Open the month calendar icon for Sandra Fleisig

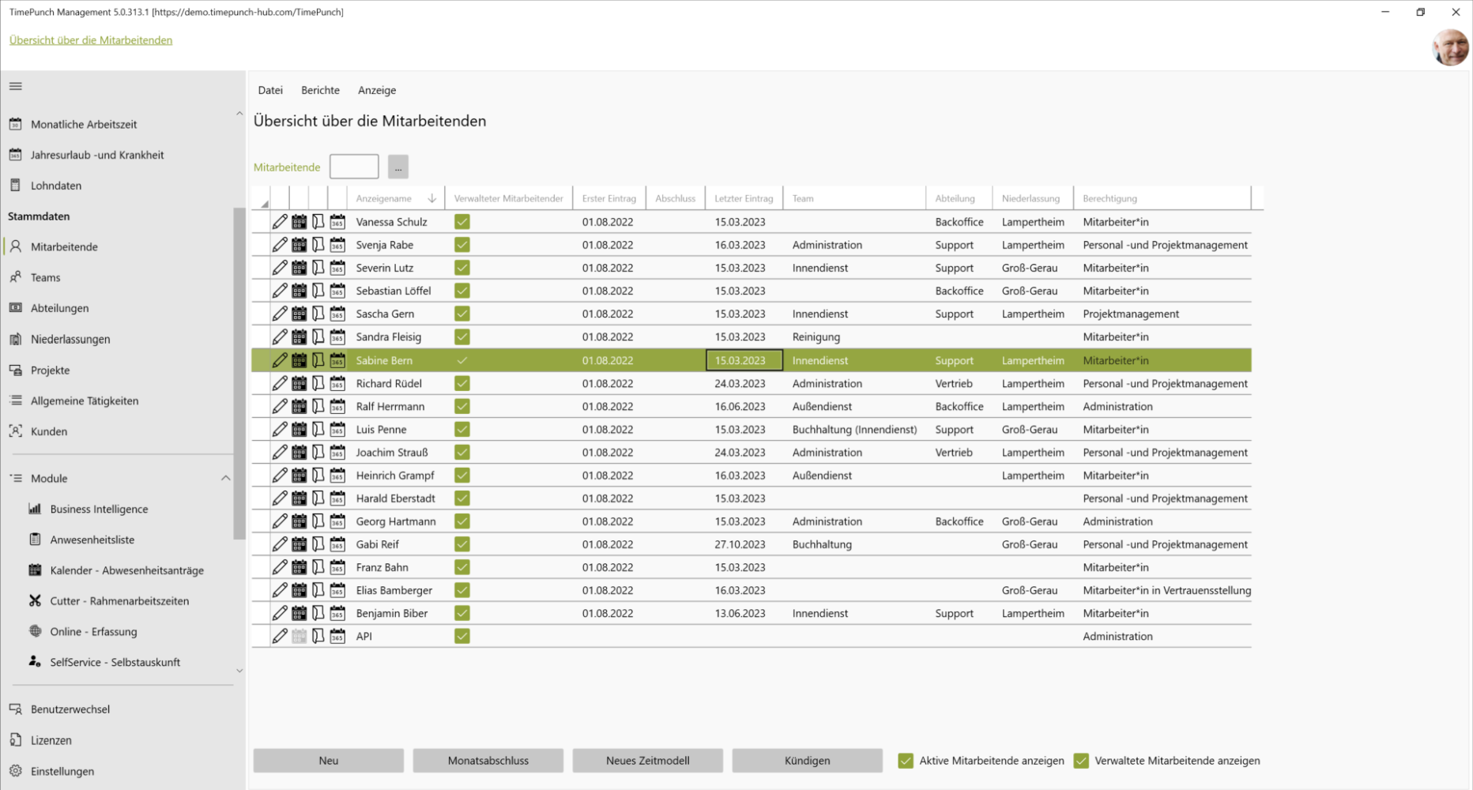point(299,337)
